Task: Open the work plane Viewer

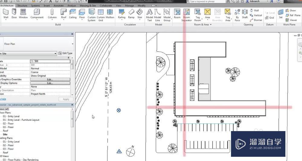Action: click(291, 20)
